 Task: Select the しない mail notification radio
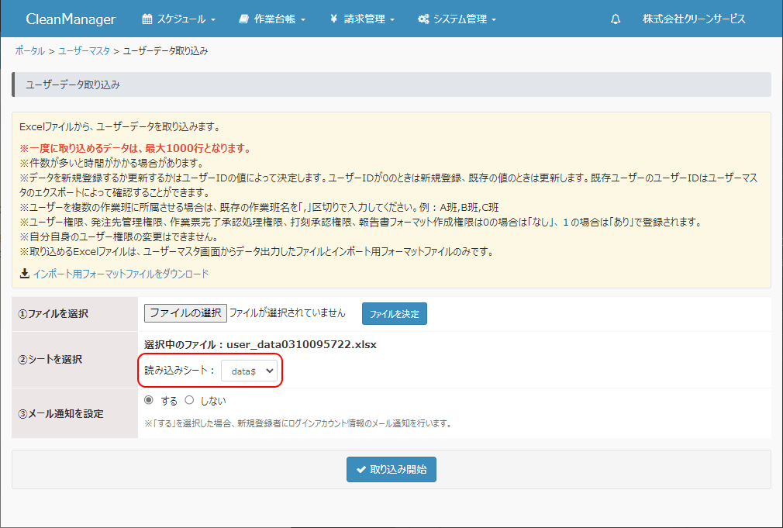pyautogui.click(x=189, y=400)
